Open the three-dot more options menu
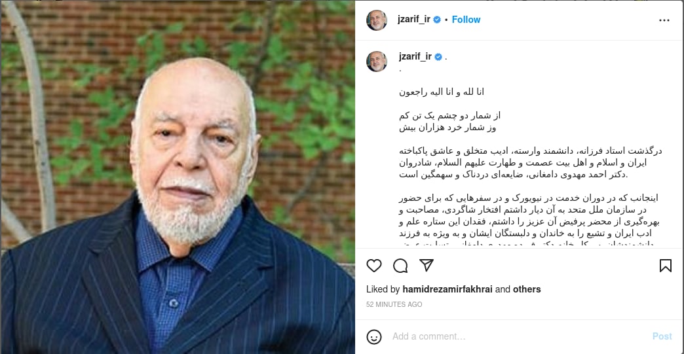 [664, 20]
